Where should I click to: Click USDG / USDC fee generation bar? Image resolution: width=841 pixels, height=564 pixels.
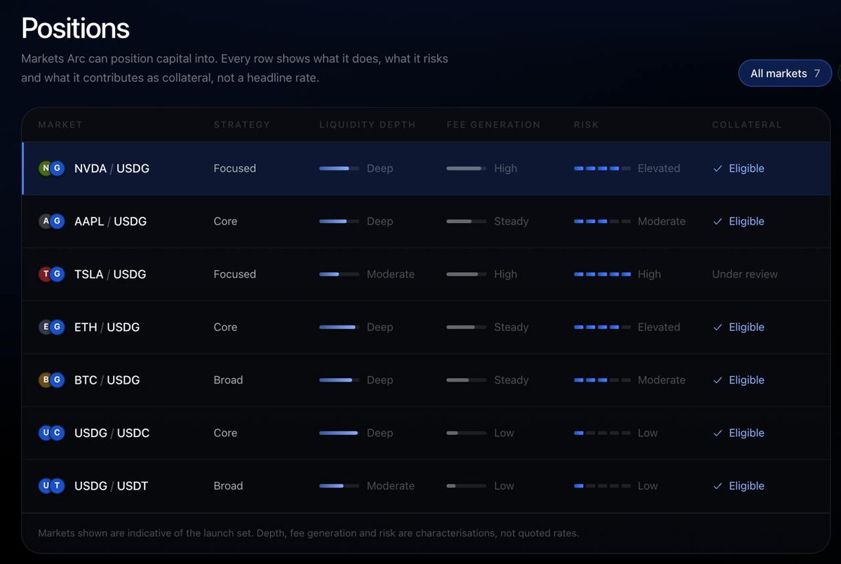click(x=466, y=433)
